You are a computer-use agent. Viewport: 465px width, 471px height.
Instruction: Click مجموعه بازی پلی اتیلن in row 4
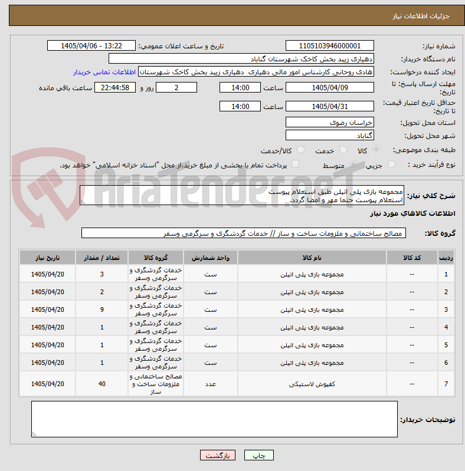[312, 328]
